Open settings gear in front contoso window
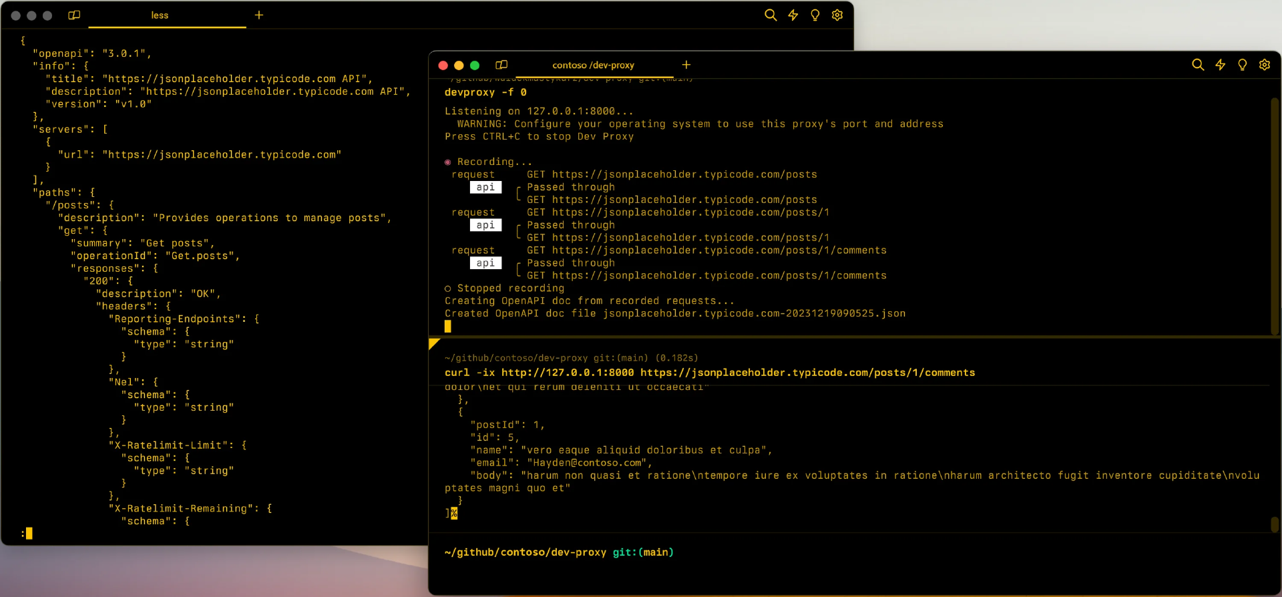The image size is (1282, 597). pyautogui.click(x=1265, y=65)
